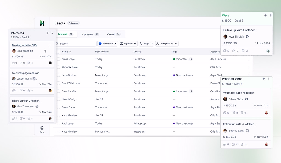
Task: Click Proposal Sent column drag handle
Action: pos(269,79)
